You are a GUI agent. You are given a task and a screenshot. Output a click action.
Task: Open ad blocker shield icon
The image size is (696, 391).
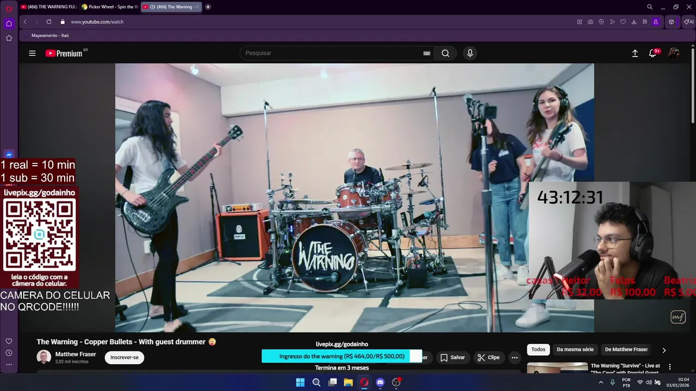point(601,22)
